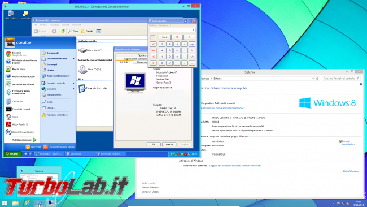The width and height of the screenshot is (367, 207).
Task: Click Calcolatrice button in XP taskbar
Action: (80, 154)
